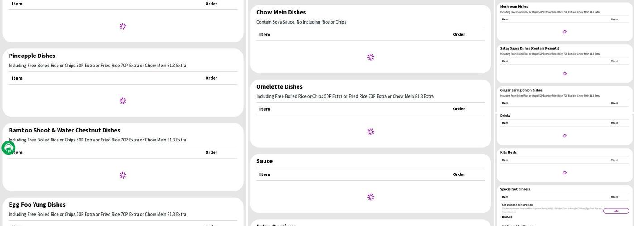Click the loading spinner in Bamboo Shoot section
The width and height of the screenshot is (634, 226).
tap(123, 175)
